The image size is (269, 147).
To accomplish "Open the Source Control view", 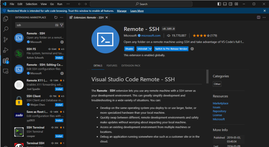I will (6, 40).
